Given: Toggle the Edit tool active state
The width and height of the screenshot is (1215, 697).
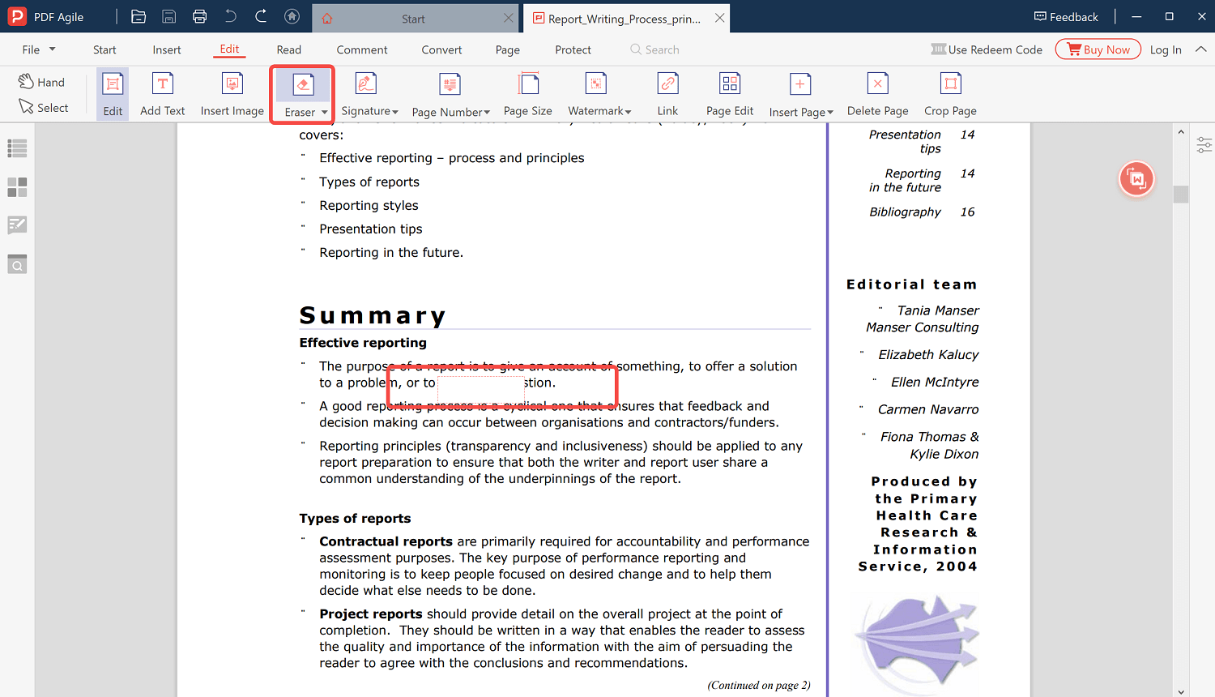Looking at the screenshot, I should (112, 93).
